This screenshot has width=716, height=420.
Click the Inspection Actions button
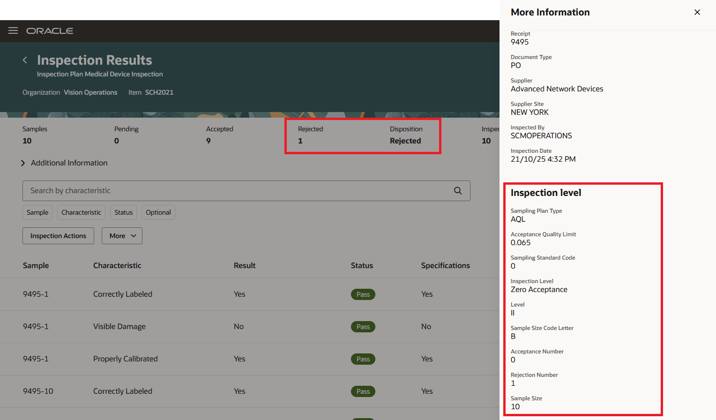58,235
